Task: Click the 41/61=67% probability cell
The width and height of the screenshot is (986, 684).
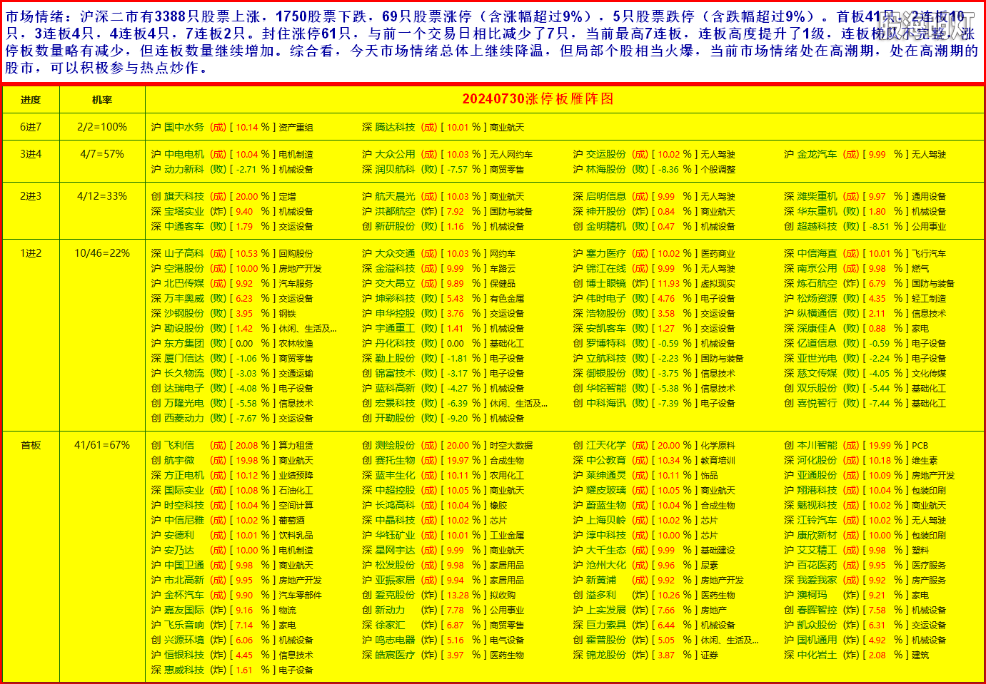Action: [x=102, y=445]
